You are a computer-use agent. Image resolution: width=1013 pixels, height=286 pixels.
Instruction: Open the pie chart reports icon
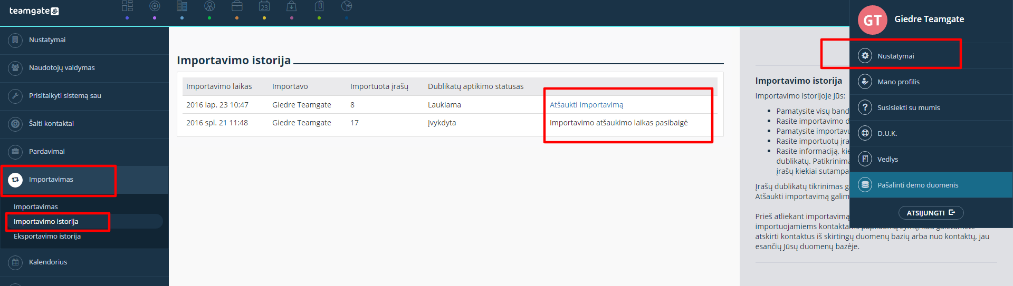(x=347, y=6)
